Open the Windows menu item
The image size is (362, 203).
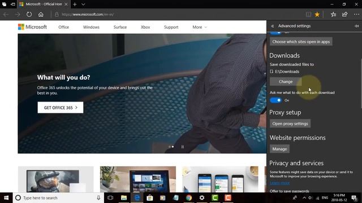pyautogui.click(x=91, y=27)
